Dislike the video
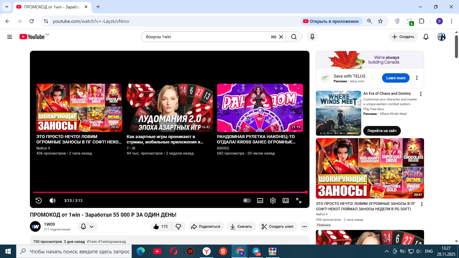The image size is (459, 258). 179,227
